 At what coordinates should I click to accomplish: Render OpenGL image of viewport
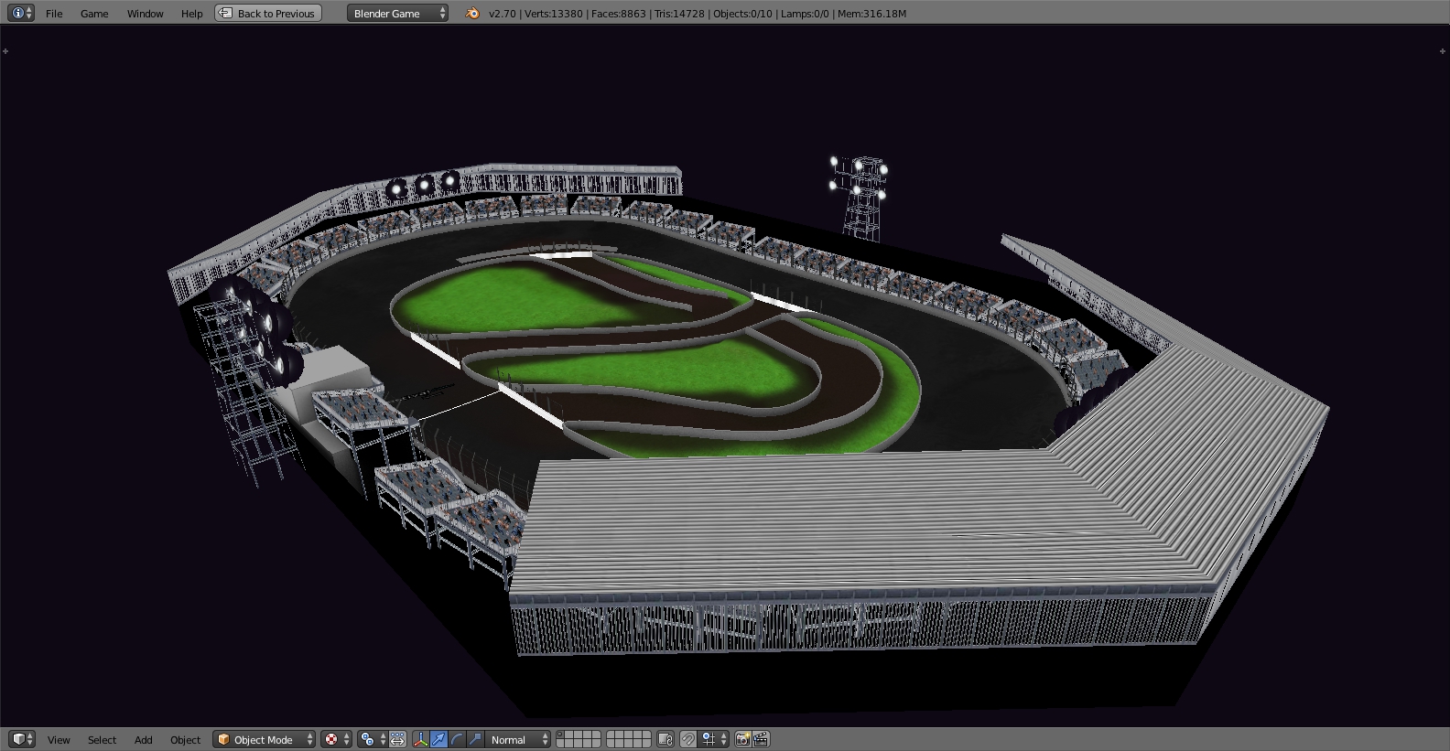(743, 739)
